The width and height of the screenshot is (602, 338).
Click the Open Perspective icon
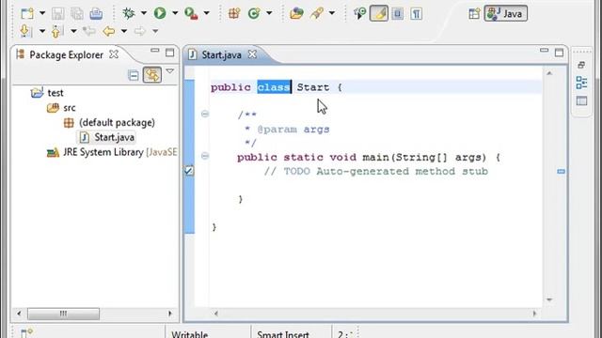(x=474, y=14)
